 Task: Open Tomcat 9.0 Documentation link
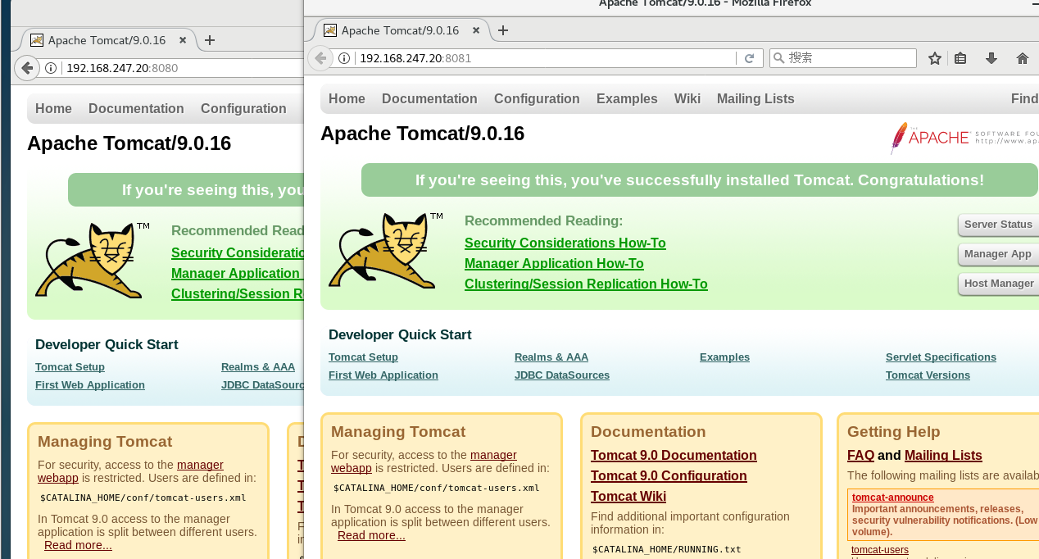674,455
